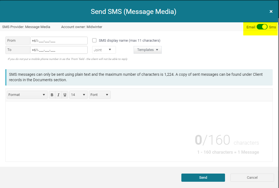The width and height of the screenshot is (279, 188).
Task: Close the Send SMS dialog
Action: pos(271,11)
